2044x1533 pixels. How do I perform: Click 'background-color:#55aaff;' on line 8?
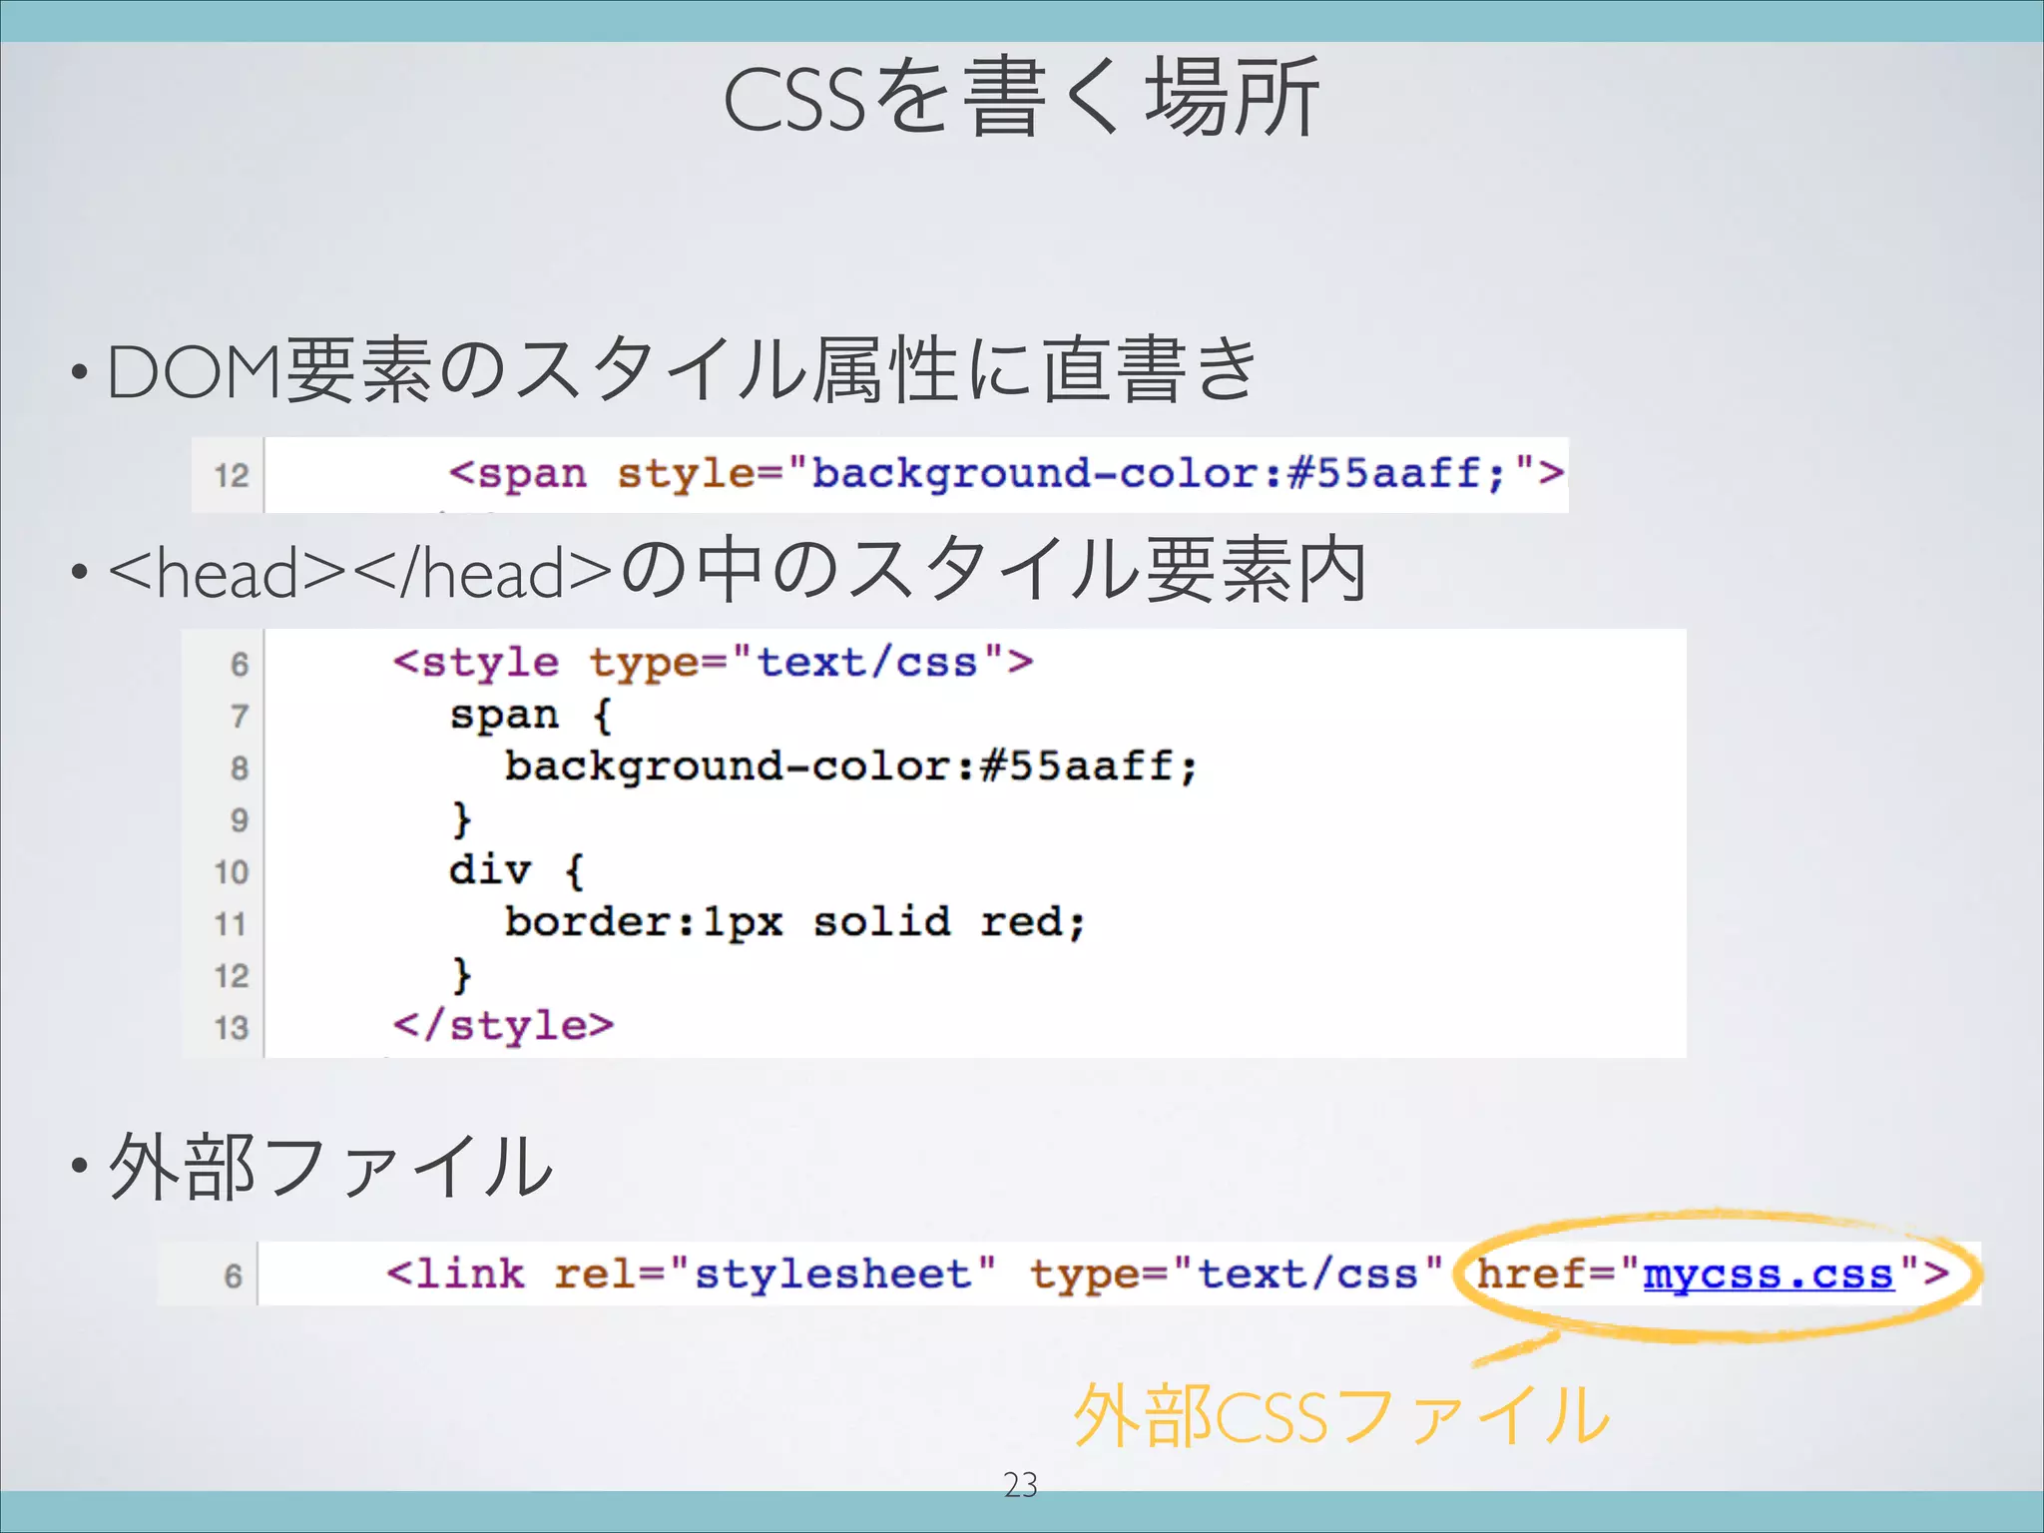coord(850,766)
